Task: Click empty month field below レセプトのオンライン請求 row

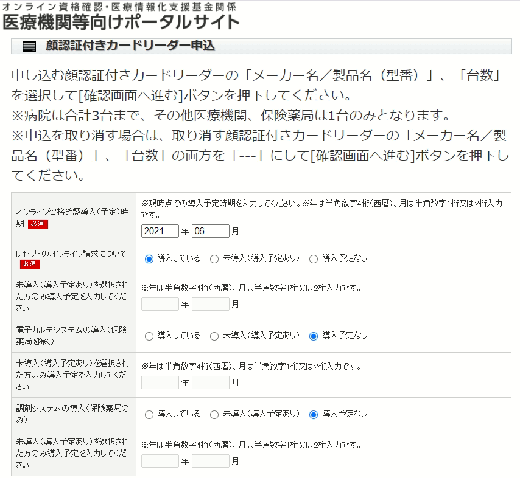Action: [210, 304]
